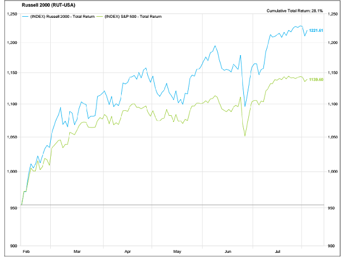Click the blue end value 1221.61

[x=316, y=31]
